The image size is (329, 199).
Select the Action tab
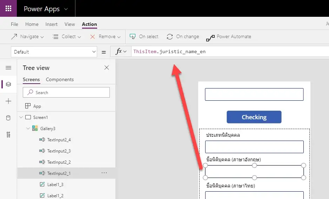[x=89, y=24]
